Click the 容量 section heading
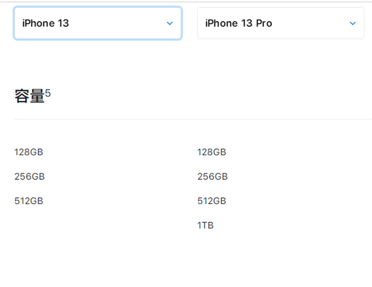372x287 pixels. (29, 96)
